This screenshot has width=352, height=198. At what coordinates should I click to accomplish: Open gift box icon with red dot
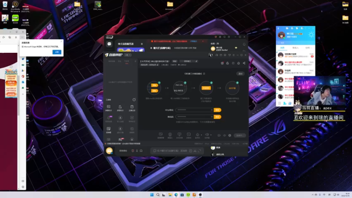[x=222, y=63]
